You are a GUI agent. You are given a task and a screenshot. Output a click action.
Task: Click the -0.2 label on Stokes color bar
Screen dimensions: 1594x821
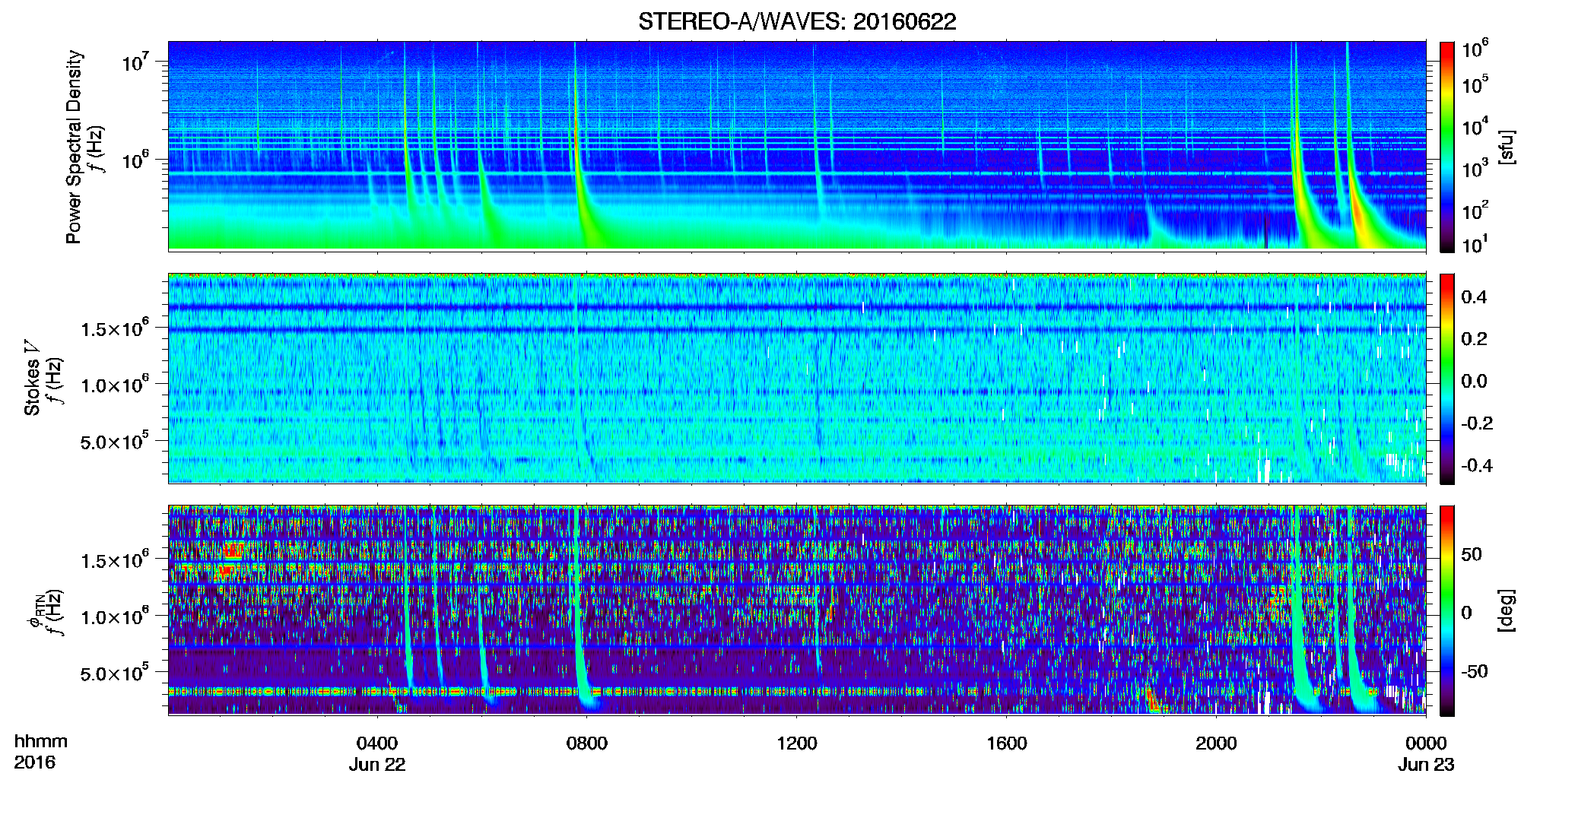click(1477, 423)
